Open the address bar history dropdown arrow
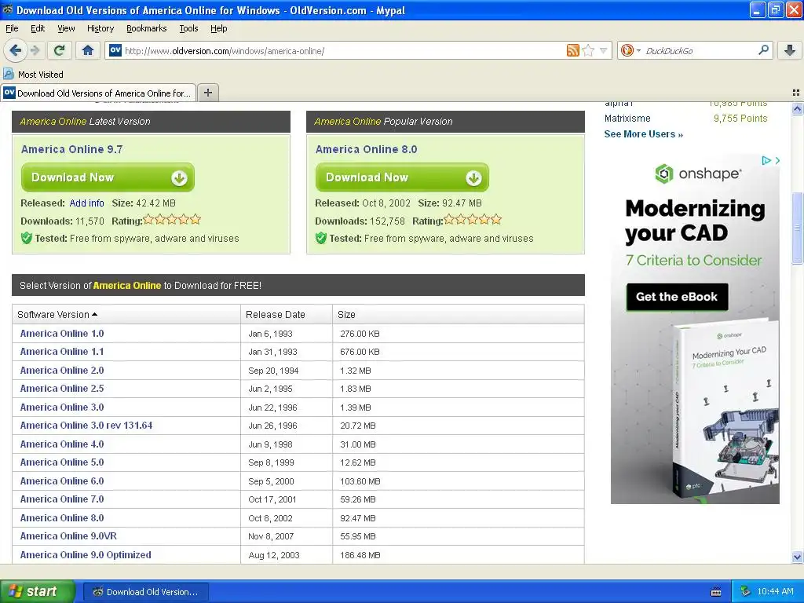Image resolution: width=804 pixels, height=603 pixels. click(x=604, y=50)
